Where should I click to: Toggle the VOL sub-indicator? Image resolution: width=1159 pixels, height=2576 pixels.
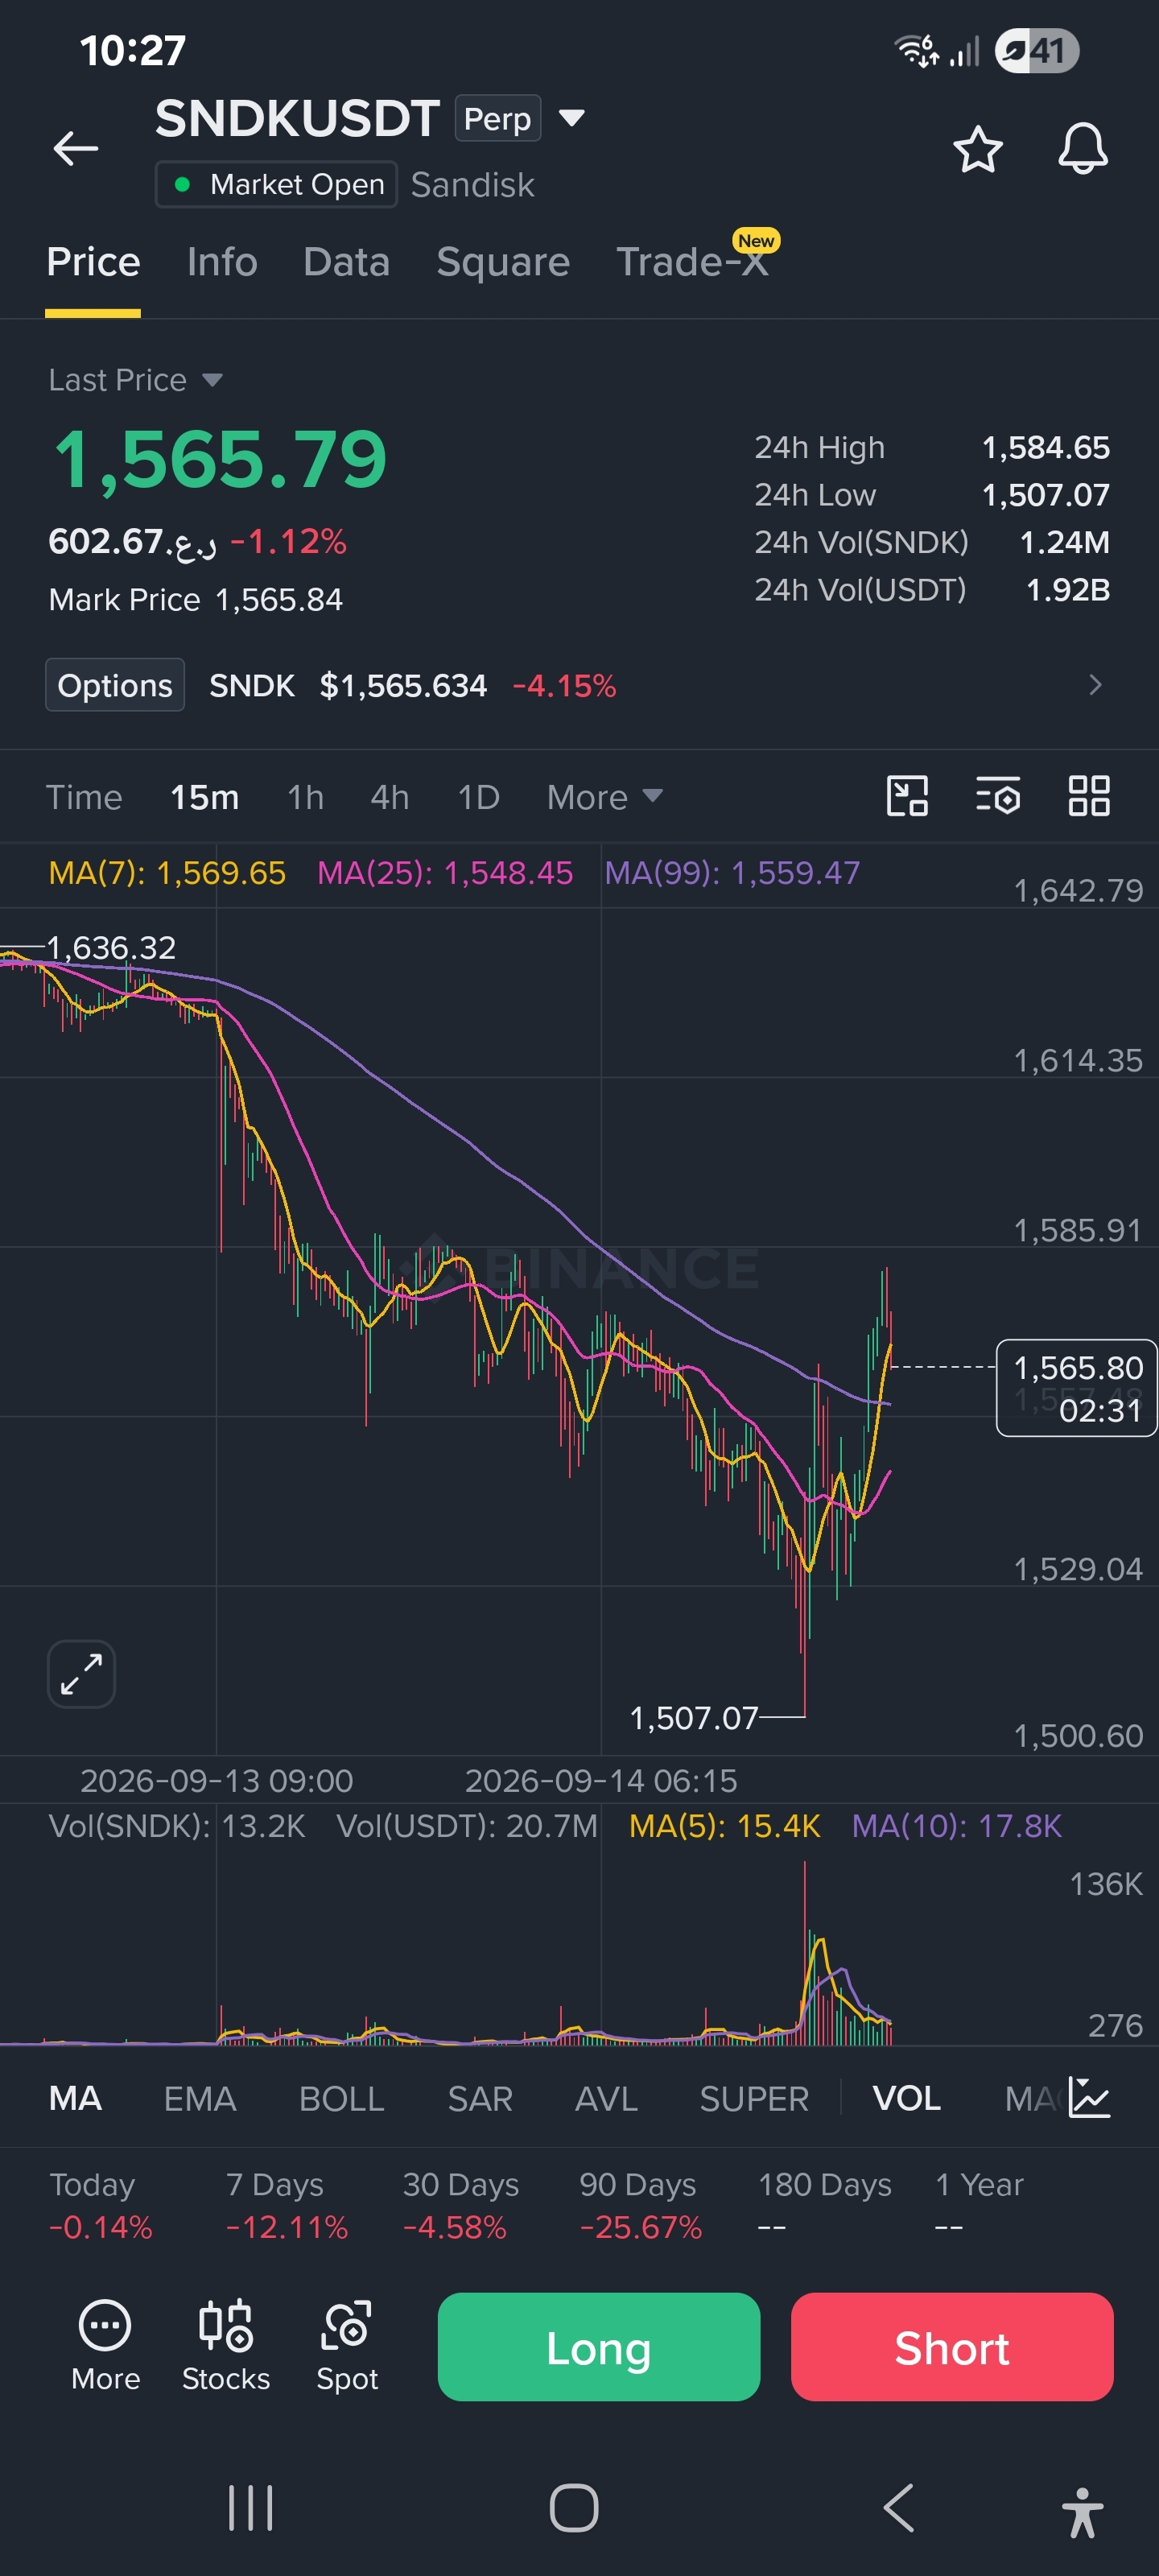point(906,2098)
